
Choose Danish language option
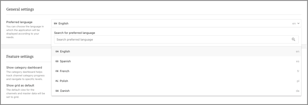coord(176,91)
